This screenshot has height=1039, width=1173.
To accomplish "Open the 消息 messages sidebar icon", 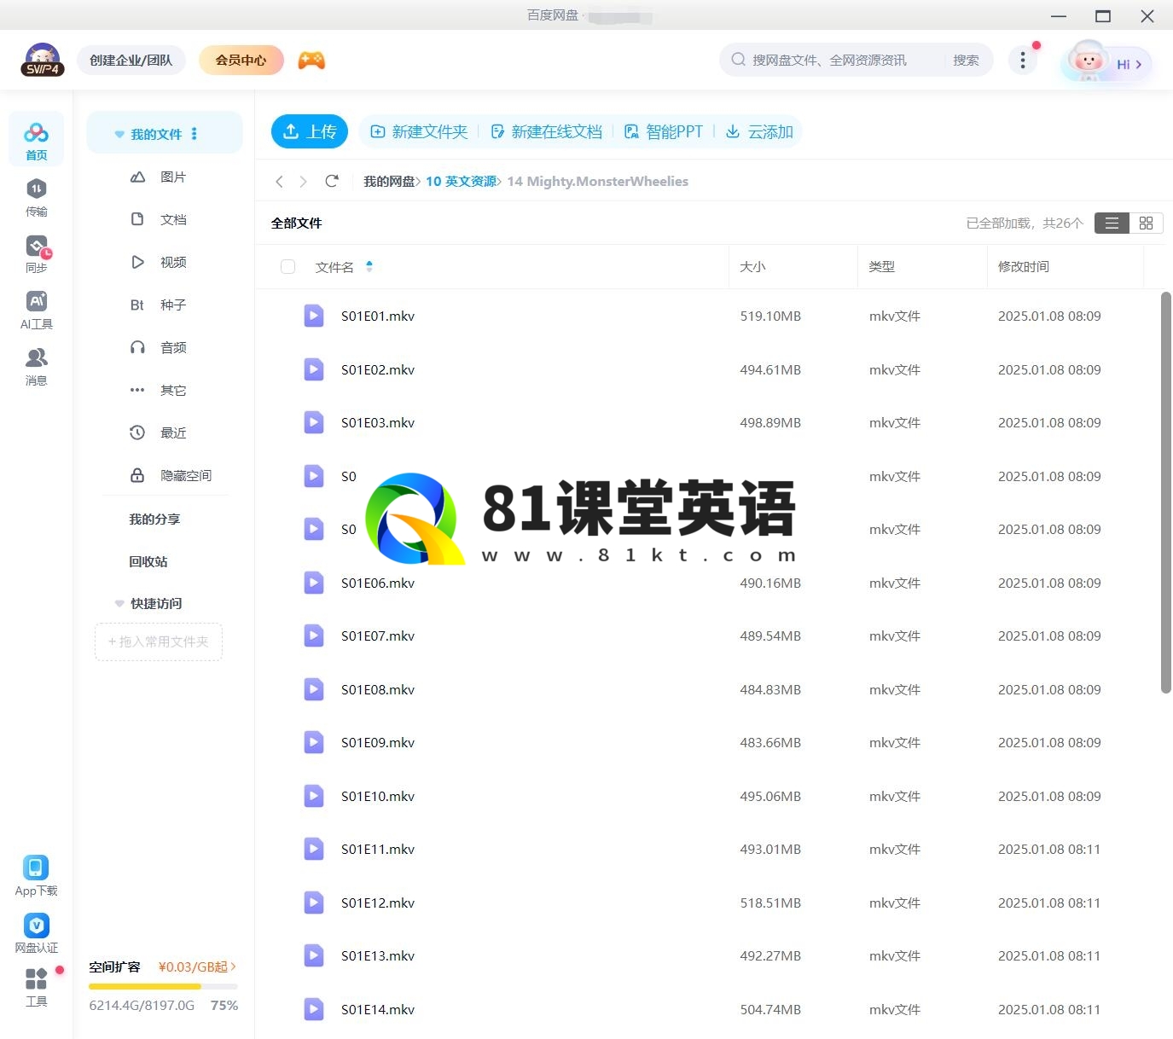I will click(x=36, y=367).
